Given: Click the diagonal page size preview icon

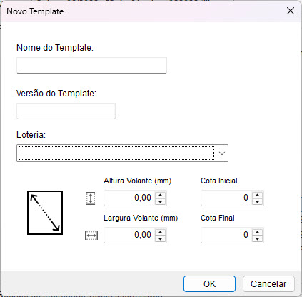Looking at the screenshot, I should click(x=45, y=213).
